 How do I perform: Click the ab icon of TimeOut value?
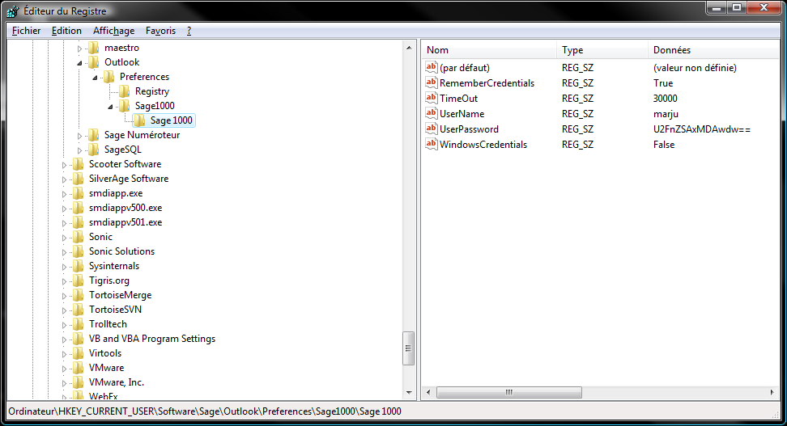431,99
